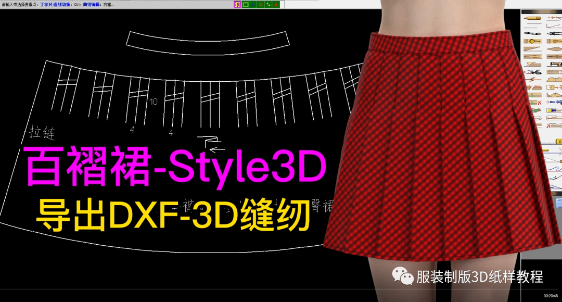Click the 拉链 zipper label on the pattern

(x=42, y=132)
